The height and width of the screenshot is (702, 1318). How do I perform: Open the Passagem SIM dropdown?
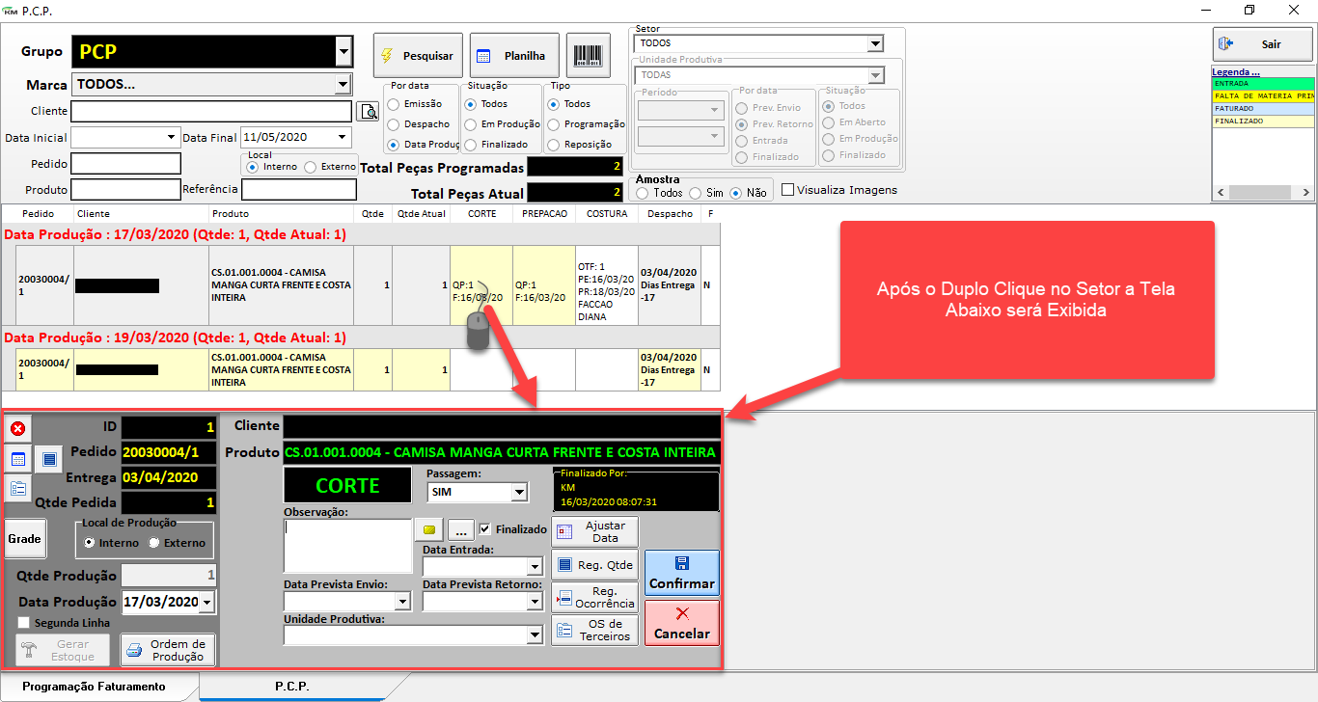click(519, 493)
